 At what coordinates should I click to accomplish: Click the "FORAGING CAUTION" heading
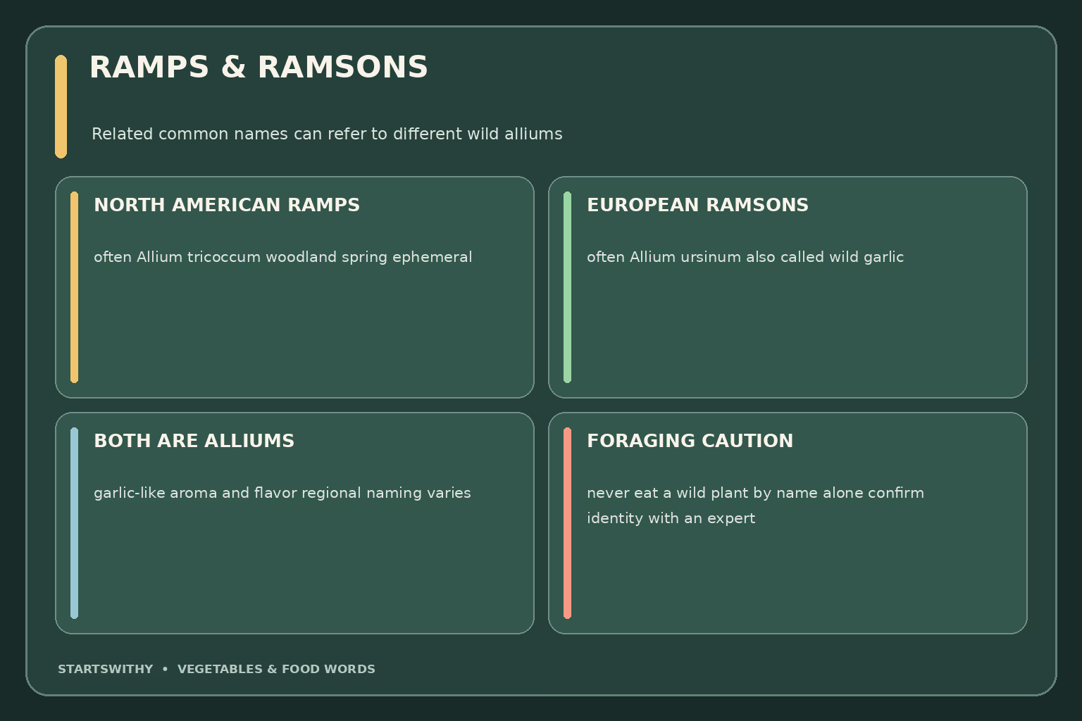690,441
